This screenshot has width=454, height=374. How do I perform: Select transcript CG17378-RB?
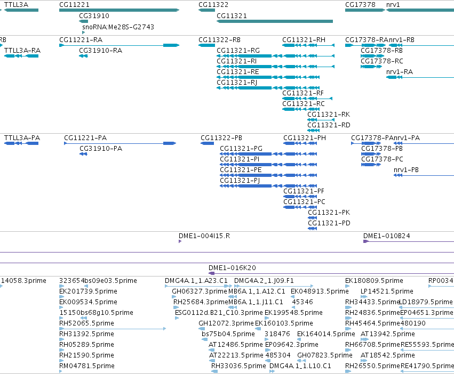[381, 50]
